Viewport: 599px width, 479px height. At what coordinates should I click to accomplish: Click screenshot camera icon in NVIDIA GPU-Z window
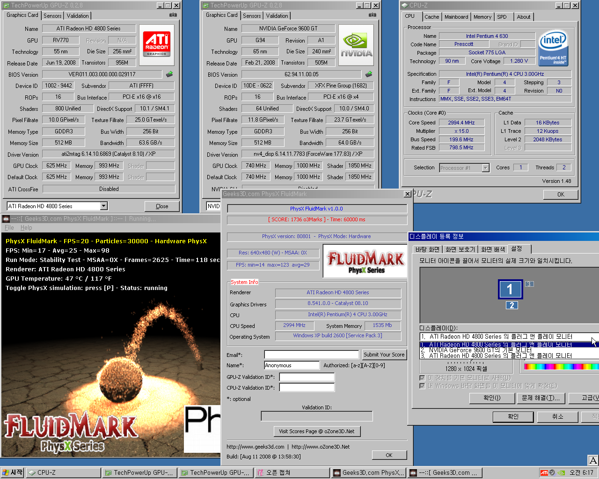373,15
